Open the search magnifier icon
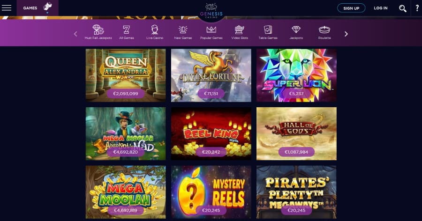 403,8
